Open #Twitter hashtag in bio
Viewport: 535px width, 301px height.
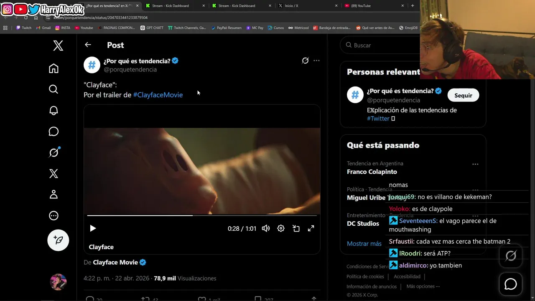378,118
